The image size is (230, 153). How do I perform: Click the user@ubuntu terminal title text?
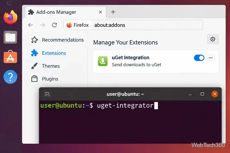(x=125, y=94)
